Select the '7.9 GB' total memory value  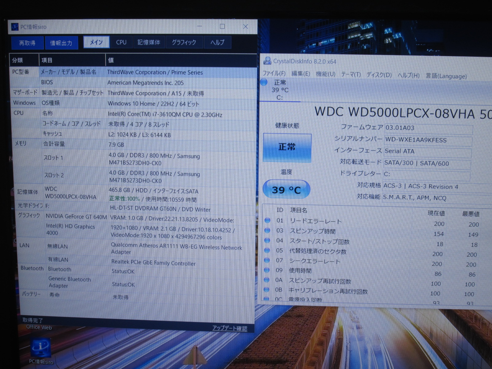116,145
